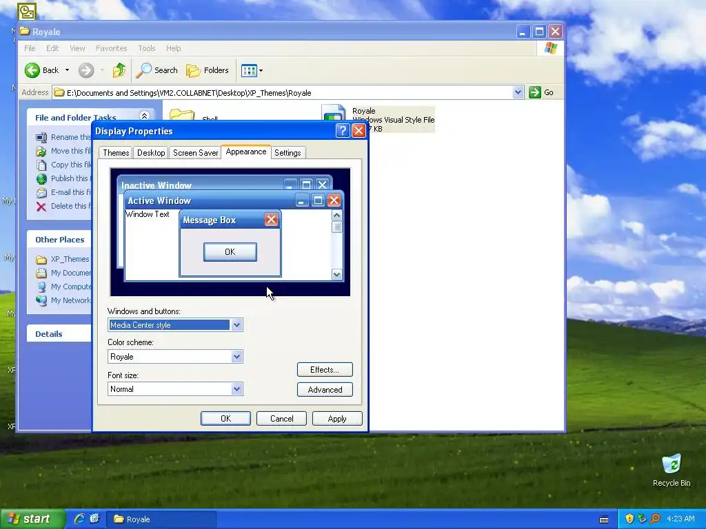The height and width of the screenshot is (529, 706).
Task: Click Publish this file globe icon
Action: [41, 179]
